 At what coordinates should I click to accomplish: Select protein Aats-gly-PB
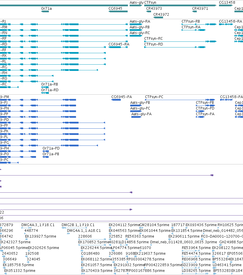[x=140, y=103]
